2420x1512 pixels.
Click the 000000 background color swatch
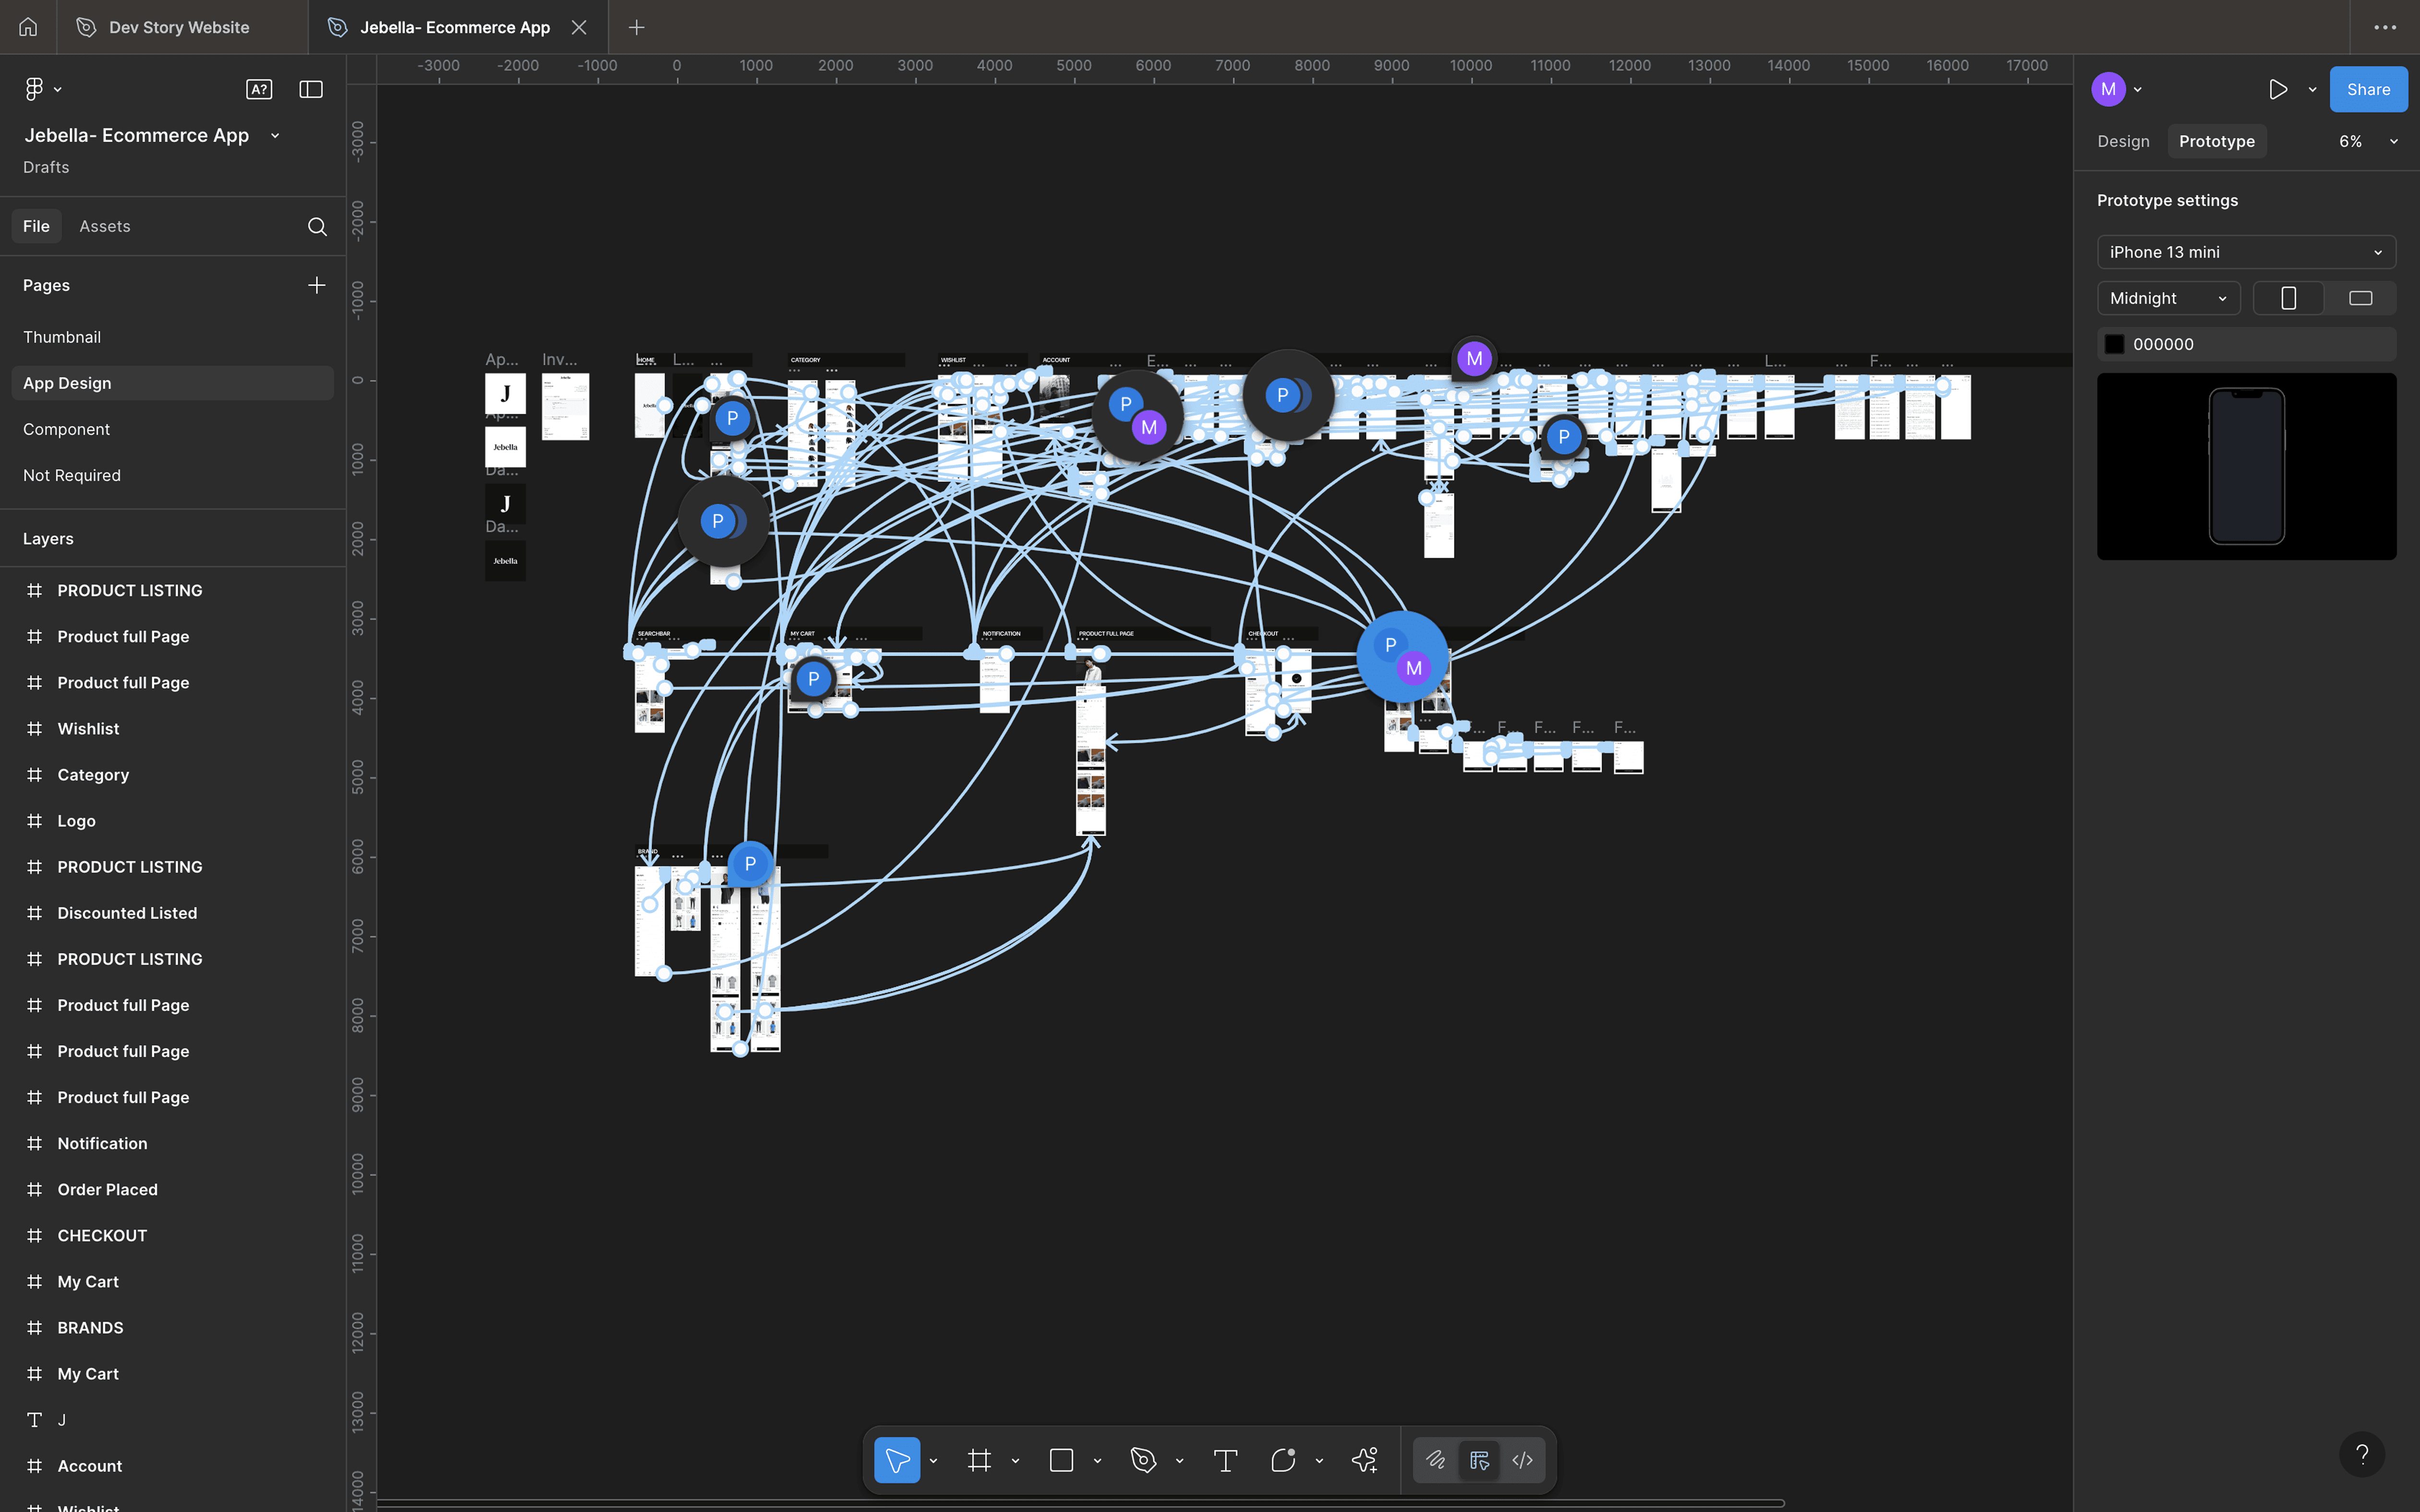click(2114, 344)
